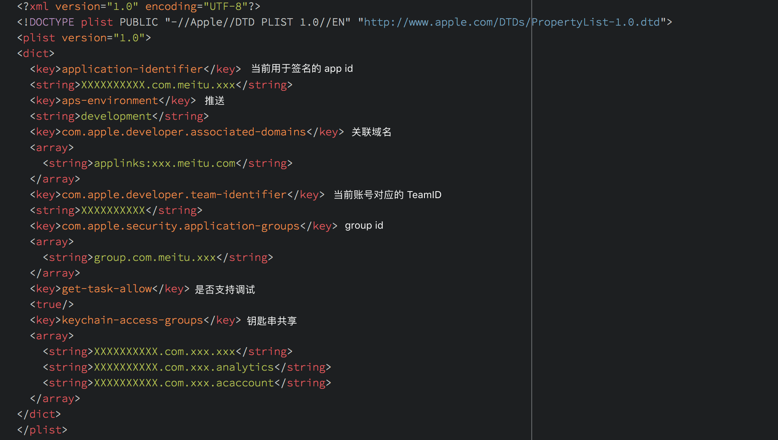Click the get-task-allow key name
Viewport: 778px width, 440px height.
[x=106, y=289]
